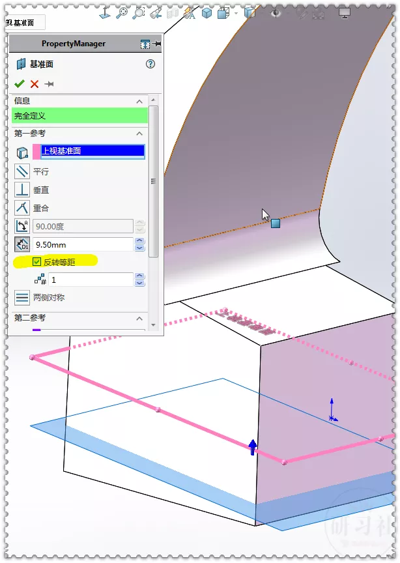Open the Apply Scene icon
400x563 pixels.
point(319,14)
